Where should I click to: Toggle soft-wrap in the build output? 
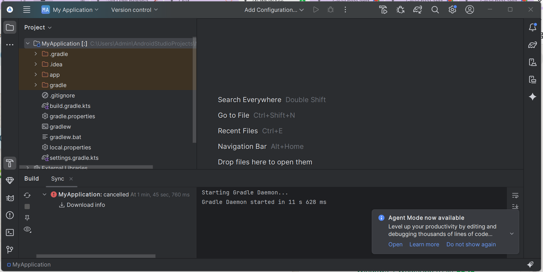pos(515,196)
